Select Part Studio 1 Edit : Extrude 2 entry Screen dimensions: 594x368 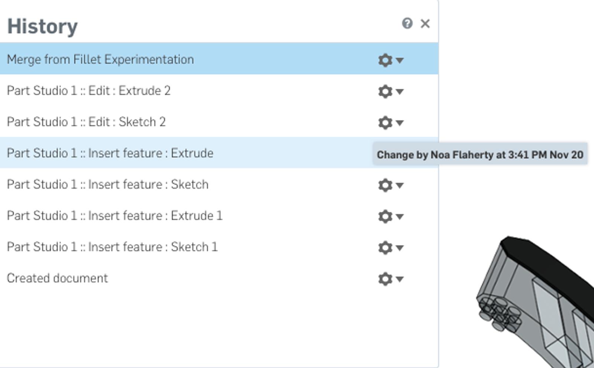click(x=88, y=91)
